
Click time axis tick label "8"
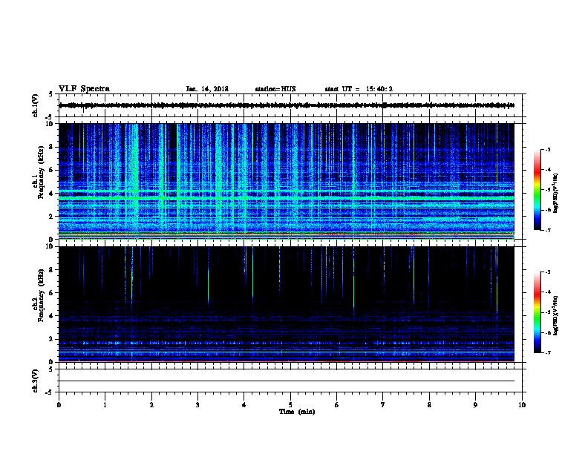429,405
